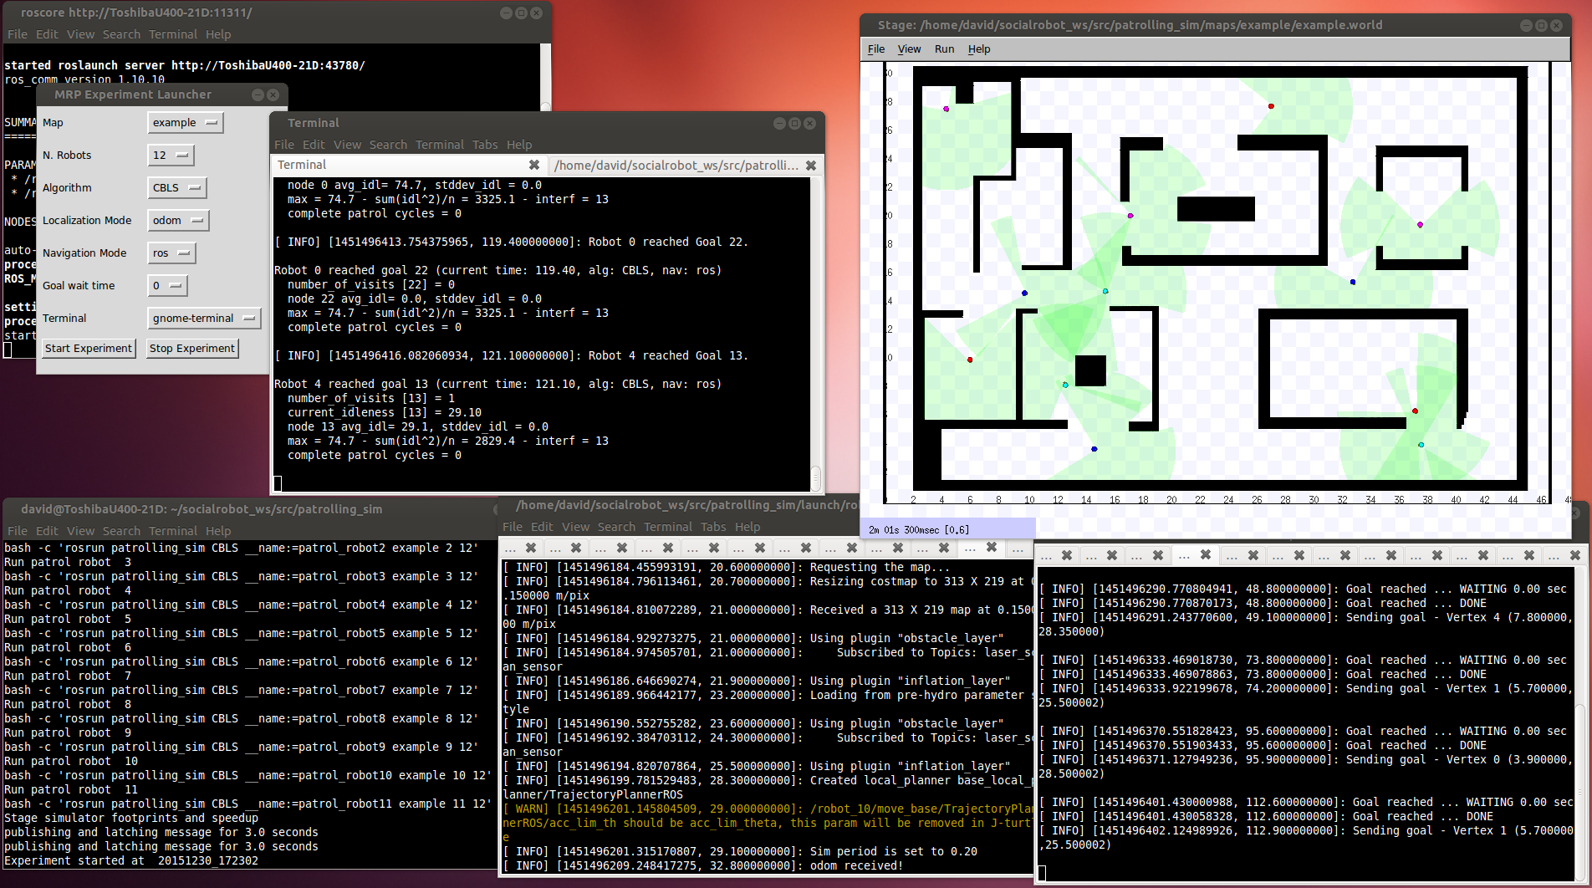1592x888 pixels.
Task: Open the Tabs menu in the middle Terminal window
Action: coord(484,145)
